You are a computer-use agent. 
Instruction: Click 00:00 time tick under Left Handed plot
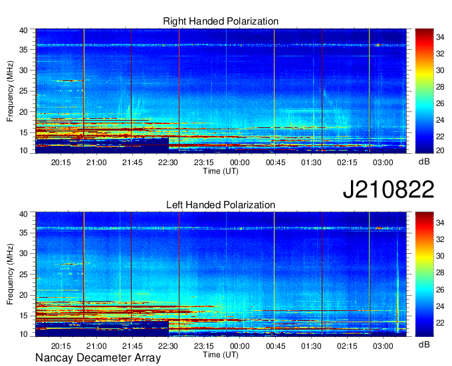[240, 346]
